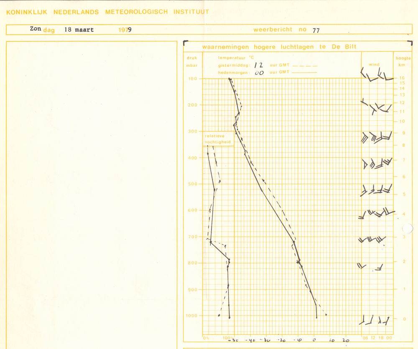Click the handwritten 00 after hedenmorgen

(x=259, y=73)
